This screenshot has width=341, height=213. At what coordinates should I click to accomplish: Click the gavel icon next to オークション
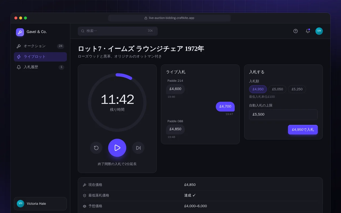(x=19, y=46)
